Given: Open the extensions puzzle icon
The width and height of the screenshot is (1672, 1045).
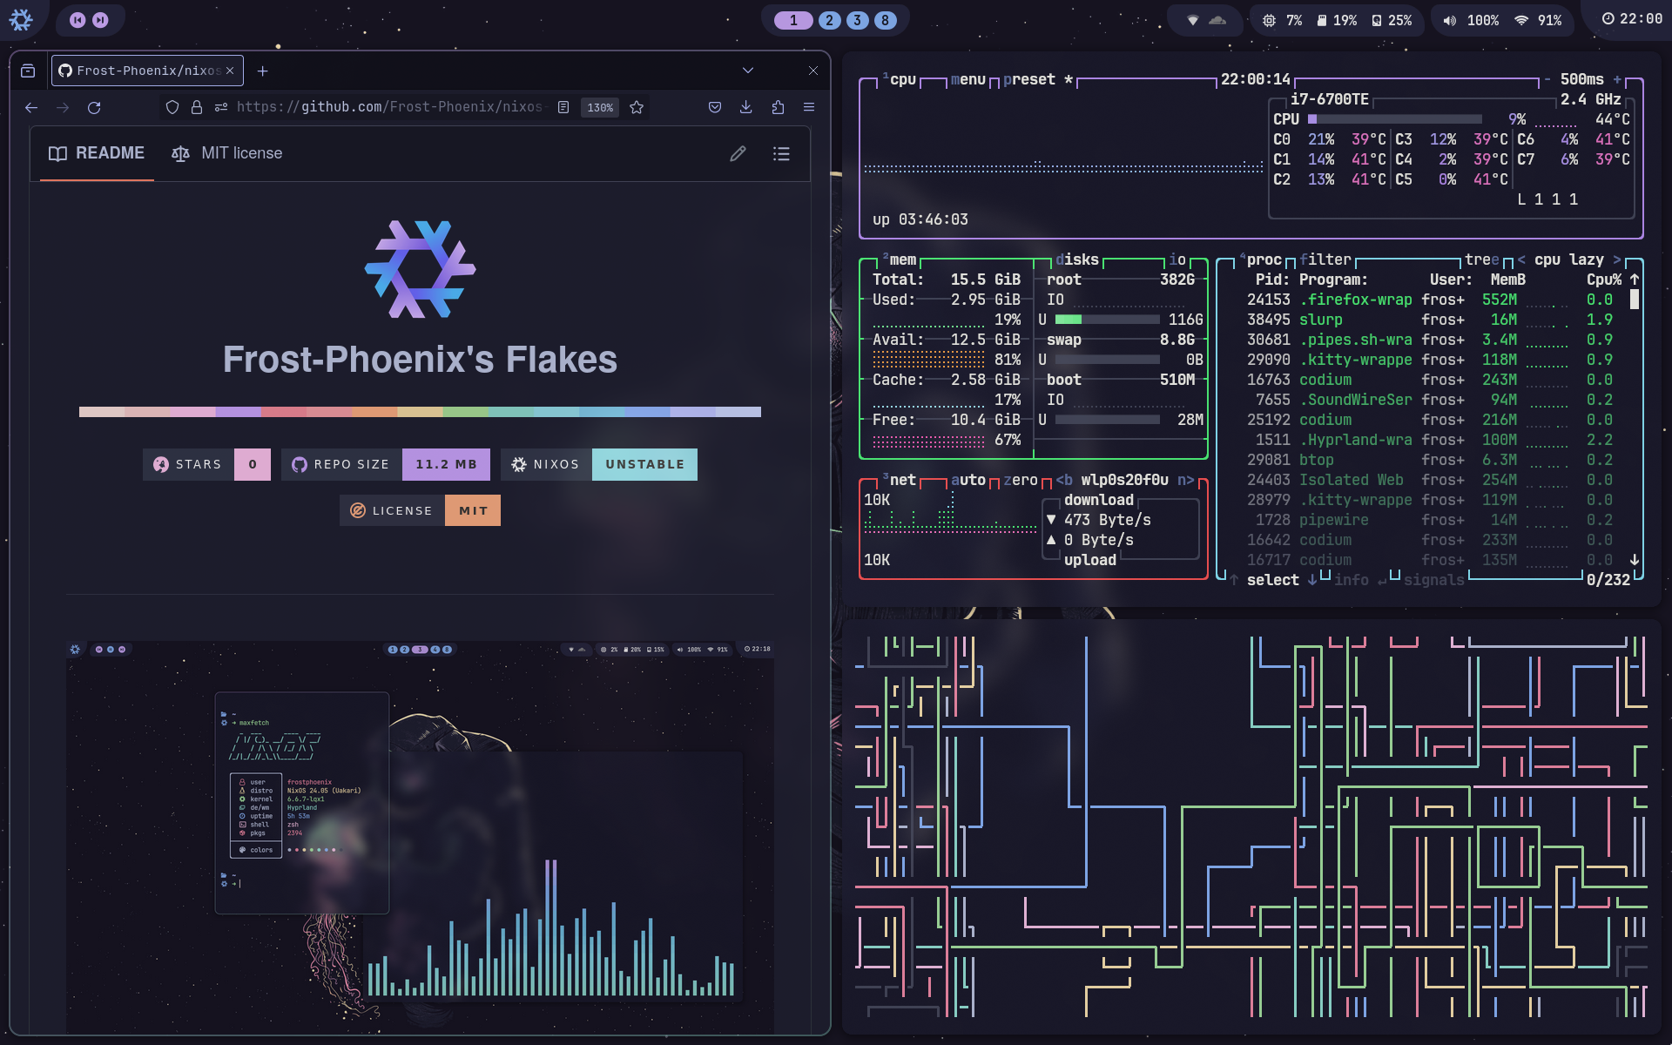Looking at the screenshot, I should point(778,107).
